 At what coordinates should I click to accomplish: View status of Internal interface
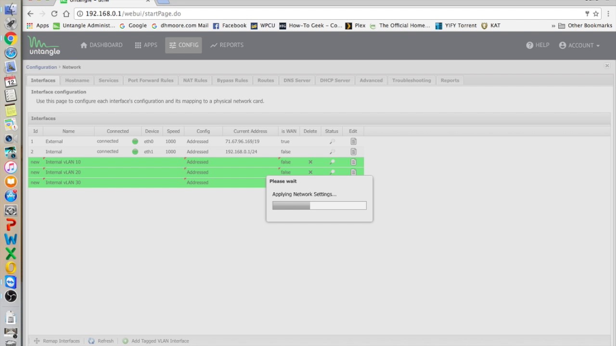pyautogui.click(x=332, y=151)
